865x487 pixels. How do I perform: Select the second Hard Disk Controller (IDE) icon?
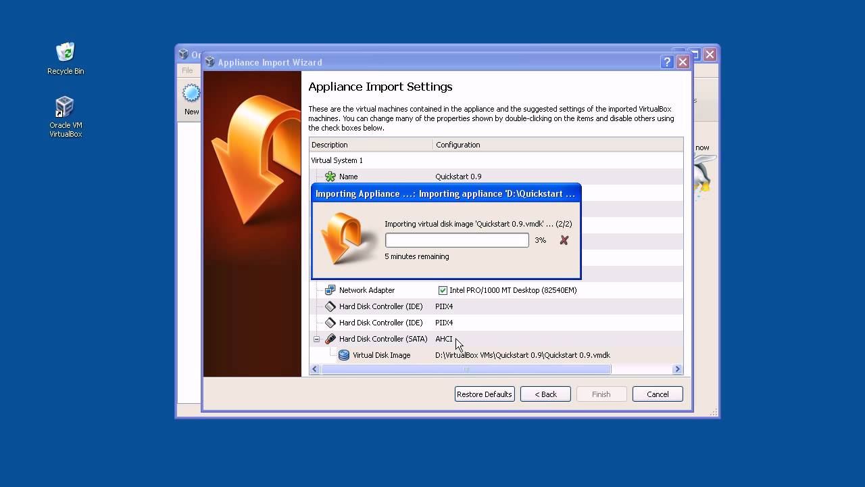330,323
